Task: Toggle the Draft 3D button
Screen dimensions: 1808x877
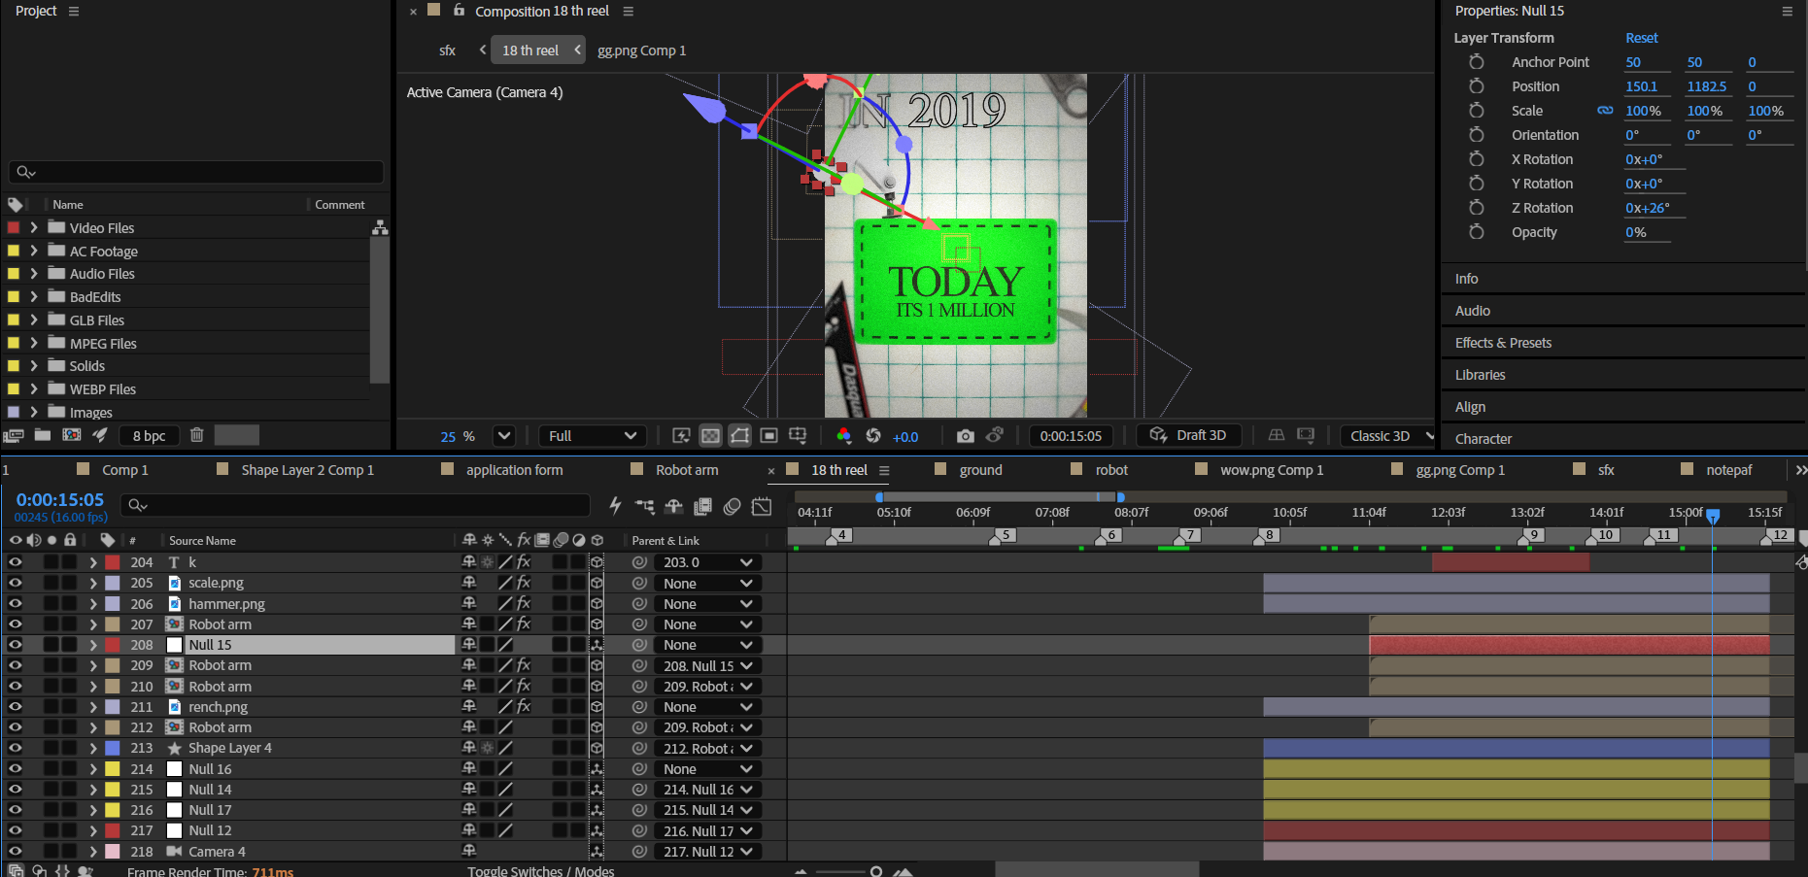Action: point(1188,436)
